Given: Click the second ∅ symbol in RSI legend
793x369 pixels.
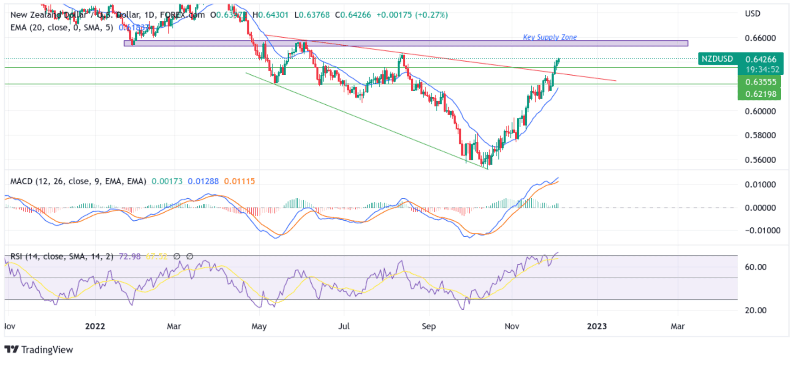Looking at the screenshot, I should (x=190, y=256).
